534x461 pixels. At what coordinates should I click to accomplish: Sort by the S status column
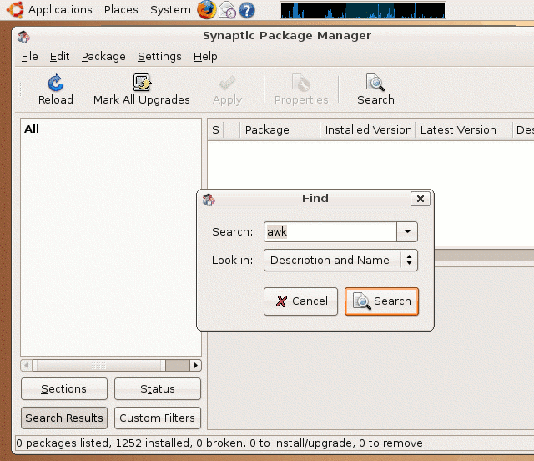click(215, 130)
